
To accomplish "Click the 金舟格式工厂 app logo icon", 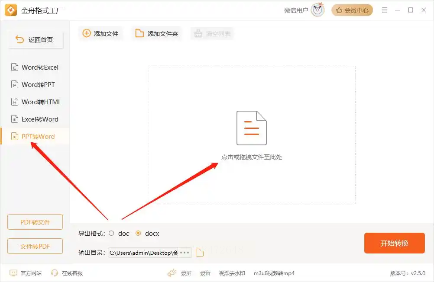I will (x=11, y=10).
